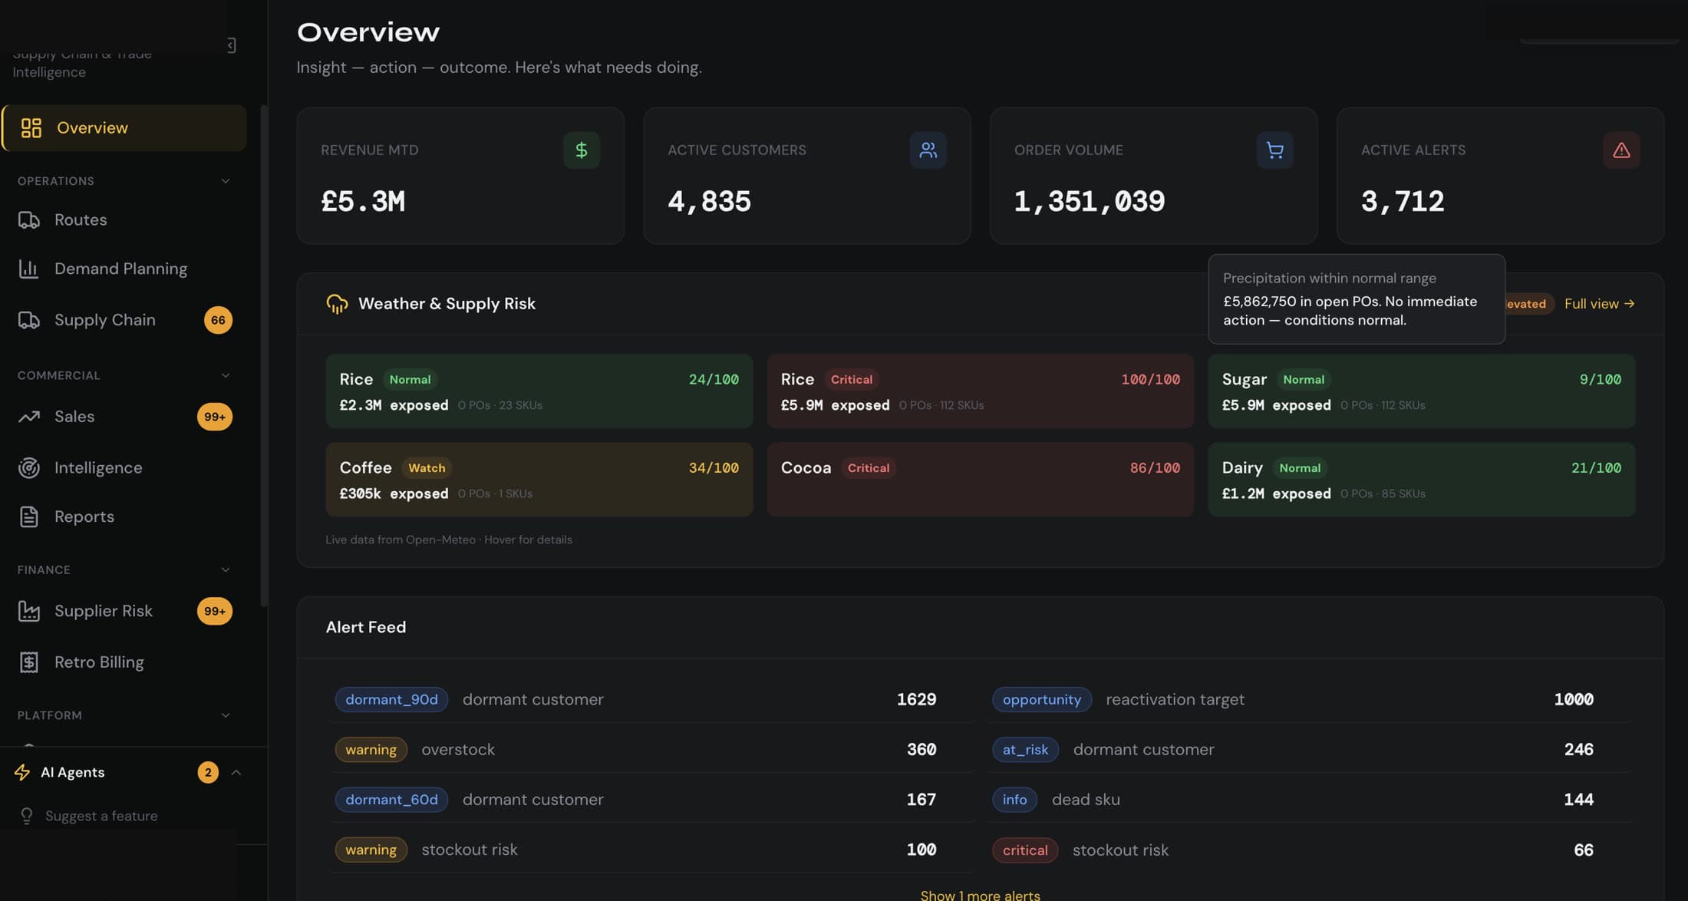The height and width of the screenshot is (901, 1688).
Task: Open the Routes page
Action: (x=124, y=220)
